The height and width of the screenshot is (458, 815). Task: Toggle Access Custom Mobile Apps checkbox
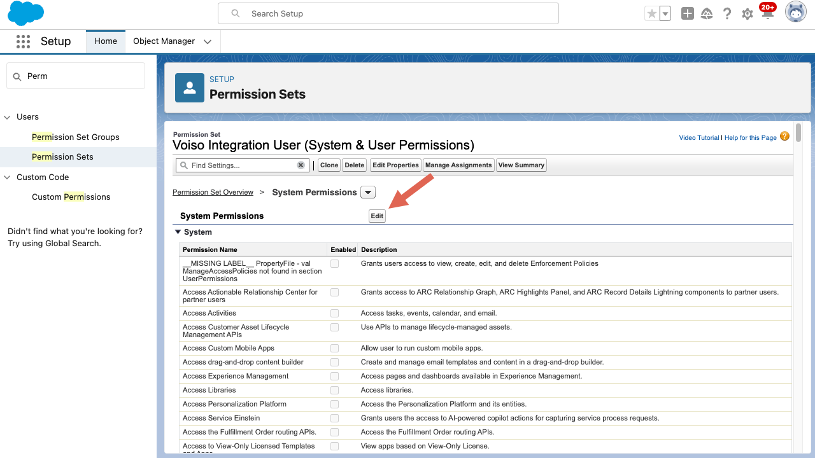334,349
